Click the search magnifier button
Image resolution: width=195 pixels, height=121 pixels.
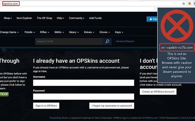[107, 41]
